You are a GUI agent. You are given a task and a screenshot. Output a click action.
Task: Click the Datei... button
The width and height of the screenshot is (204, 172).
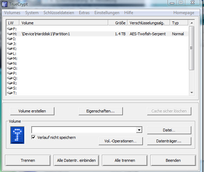169,130
